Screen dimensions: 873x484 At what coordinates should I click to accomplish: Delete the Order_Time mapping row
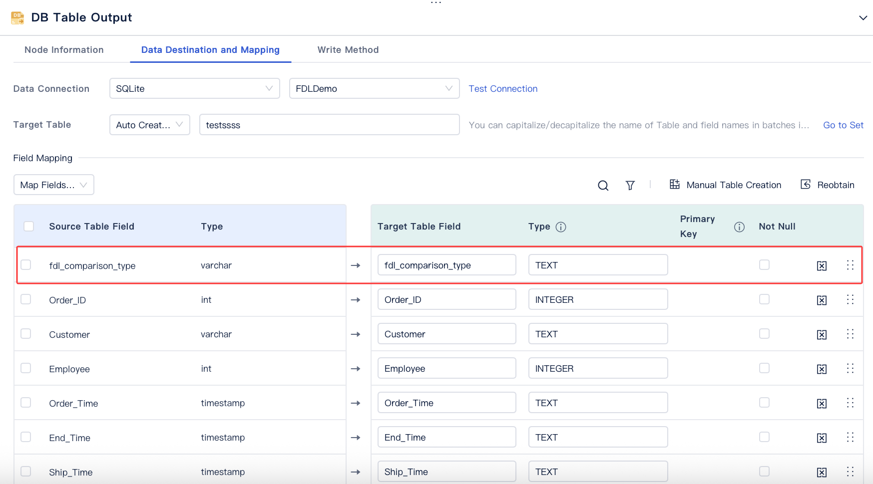(822, 403)
